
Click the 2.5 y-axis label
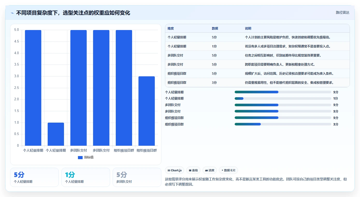pos(17,88)
